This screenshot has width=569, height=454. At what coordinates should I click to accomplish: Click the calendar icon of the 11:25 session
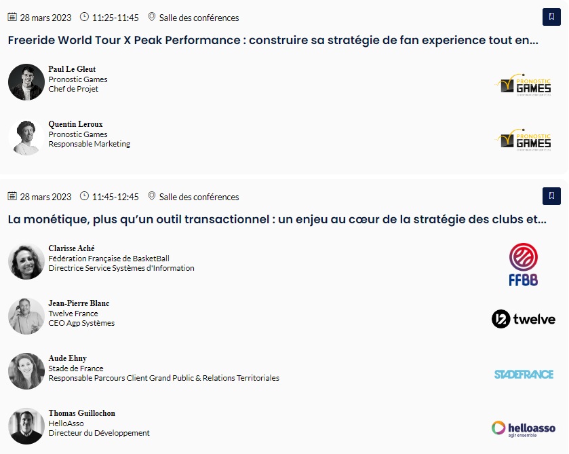pos(12,17)
